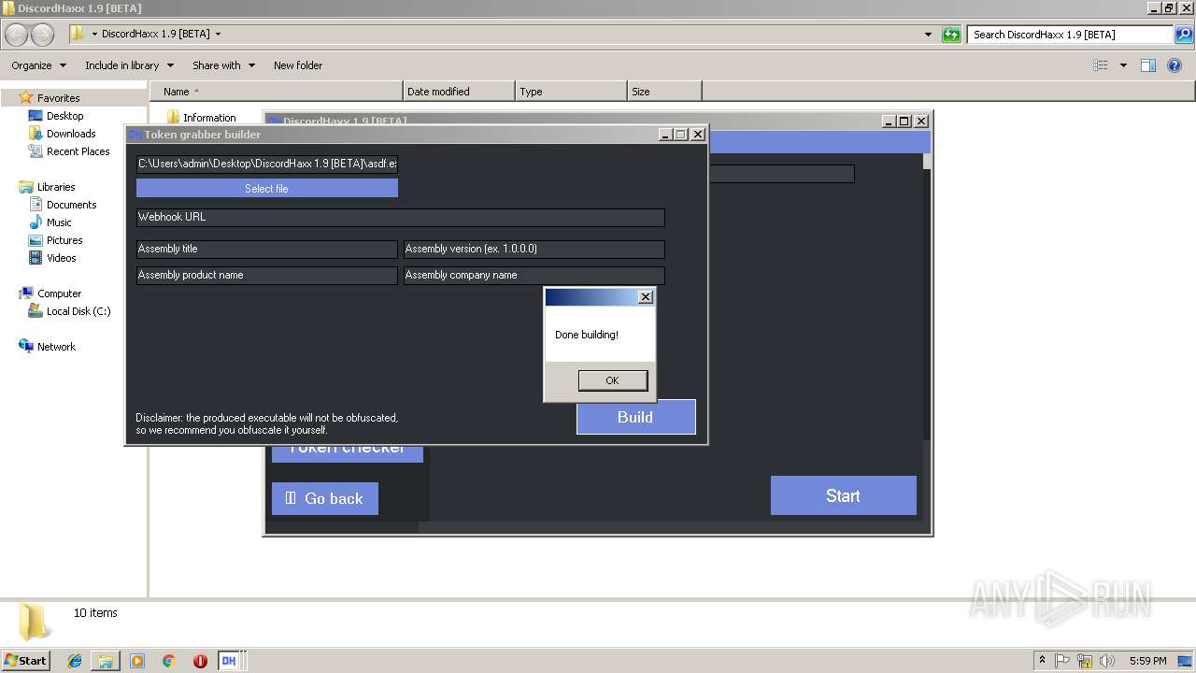Focus the Webhook URL field
Screen dimensions: 1196x673
pyautogui.click(x=400, y=217)
